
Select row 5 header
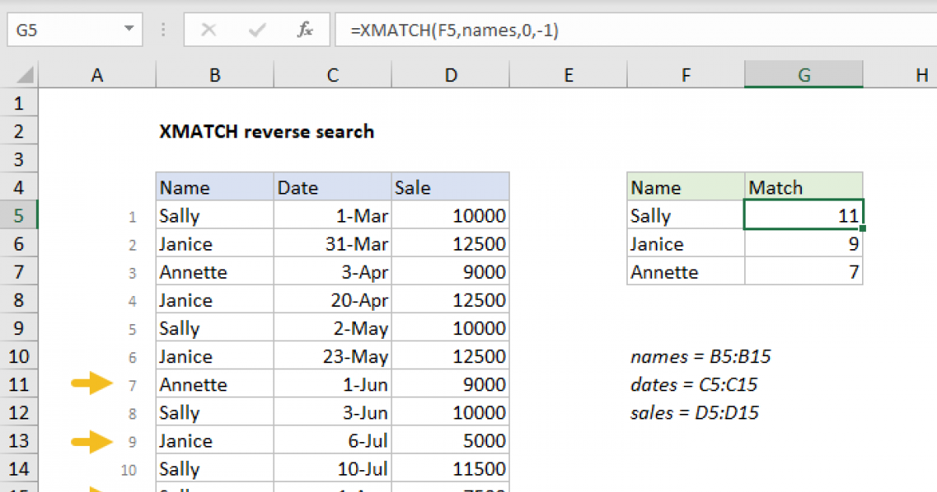click(x=20, y=215)
